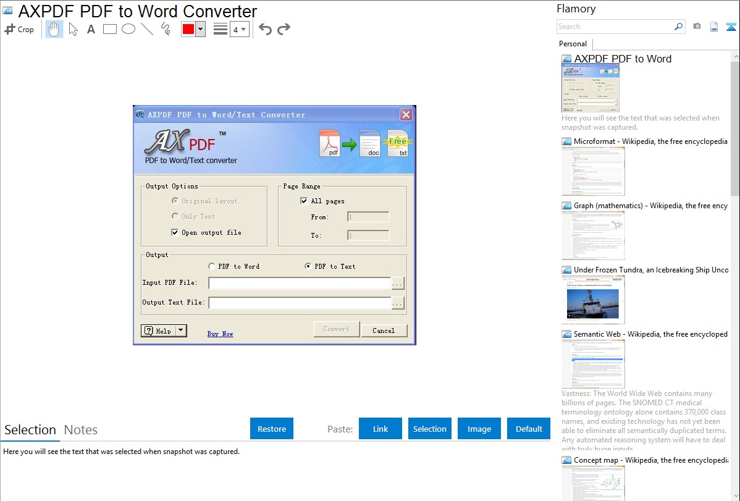Open the Microformat Wikipedia snapshot thumbnail
740x501 pixels.
[x=593, y=171]
